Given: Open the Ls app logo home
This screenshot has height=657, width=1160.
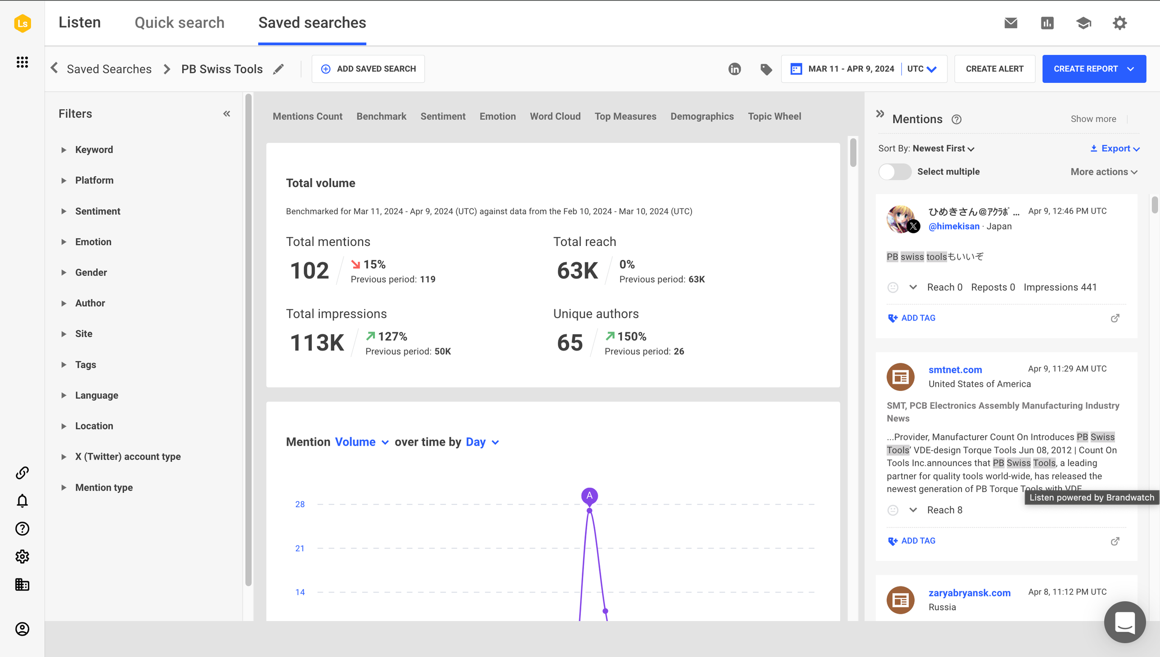Looking at the screenshot, I should (22, 23).
